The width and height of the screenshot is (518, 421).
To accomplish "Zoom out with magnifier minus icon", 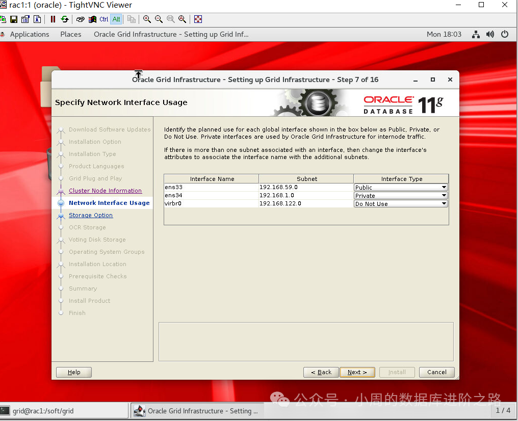I will click(x=159, y=19).
